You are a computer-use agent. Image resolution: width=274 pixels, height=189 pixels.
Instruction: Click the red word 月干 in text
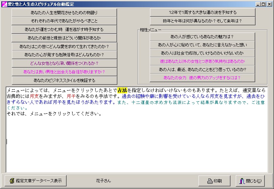coord(71,96)
